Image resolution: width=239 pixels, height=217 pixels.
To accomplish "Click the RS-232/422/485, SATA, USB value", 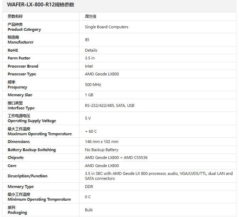I will point(109,105).
